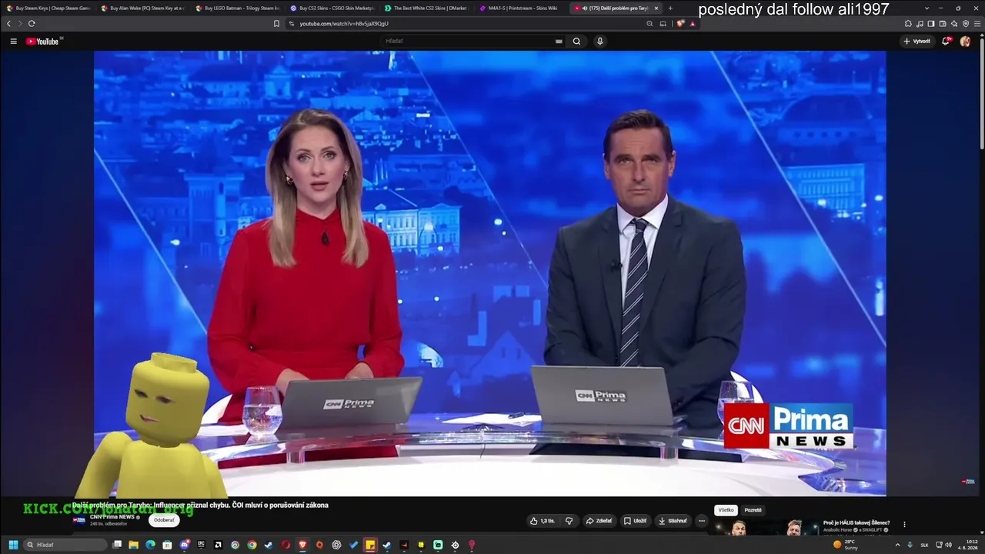
Task: Click the browser back arrow
Action: click(8, 24)
